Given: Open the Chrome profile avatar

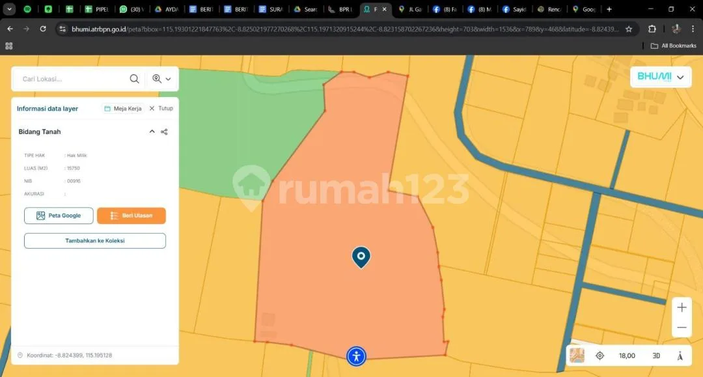Looking at the screenshot, I should click(676, 29).
